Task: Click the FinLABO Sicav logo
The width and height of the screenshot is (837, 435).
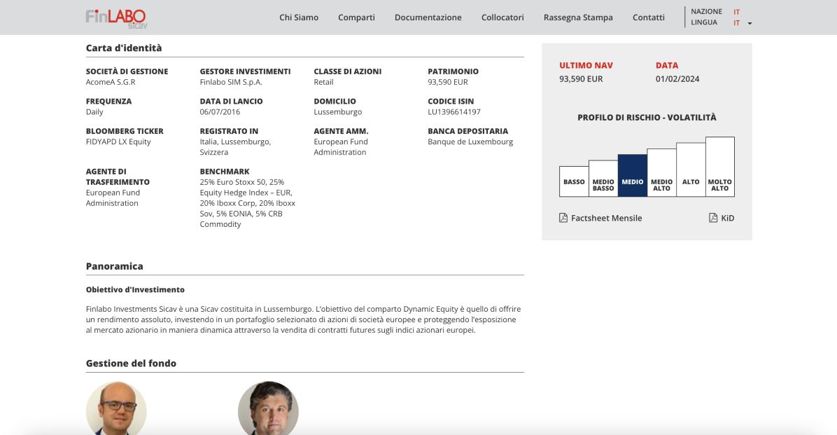Action: pos(116,18)
